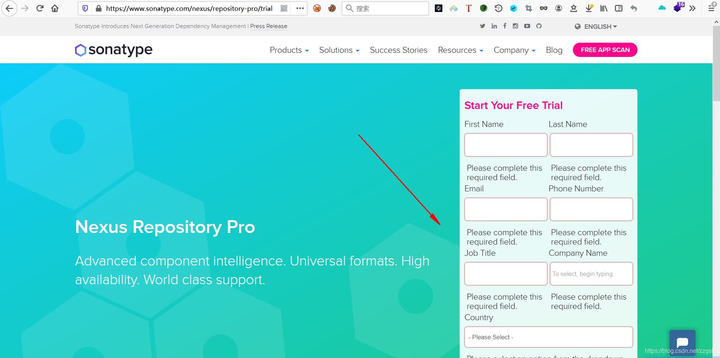Viewport: 720px width, 358px height.
Task: Open teal cloud extension
Action: 662,8
